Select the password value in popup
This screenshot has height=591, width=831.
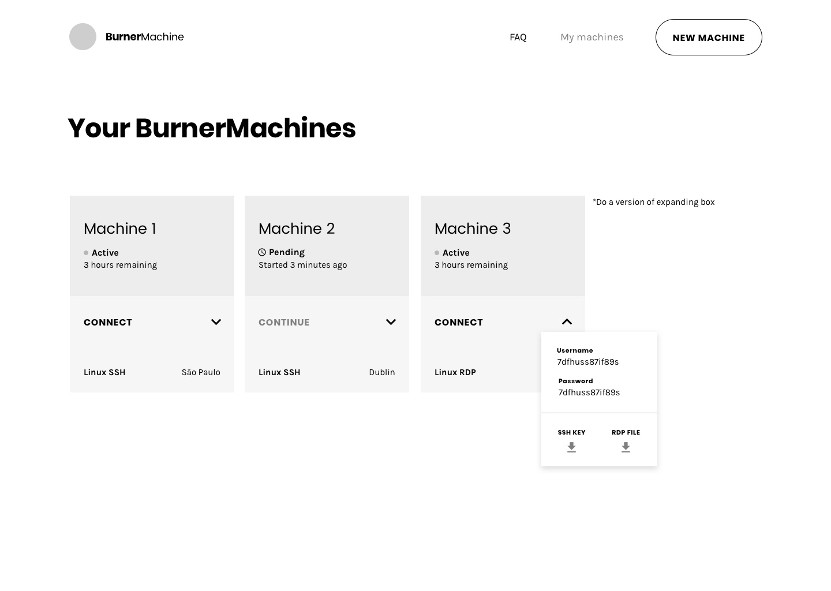tap(589, 392)
